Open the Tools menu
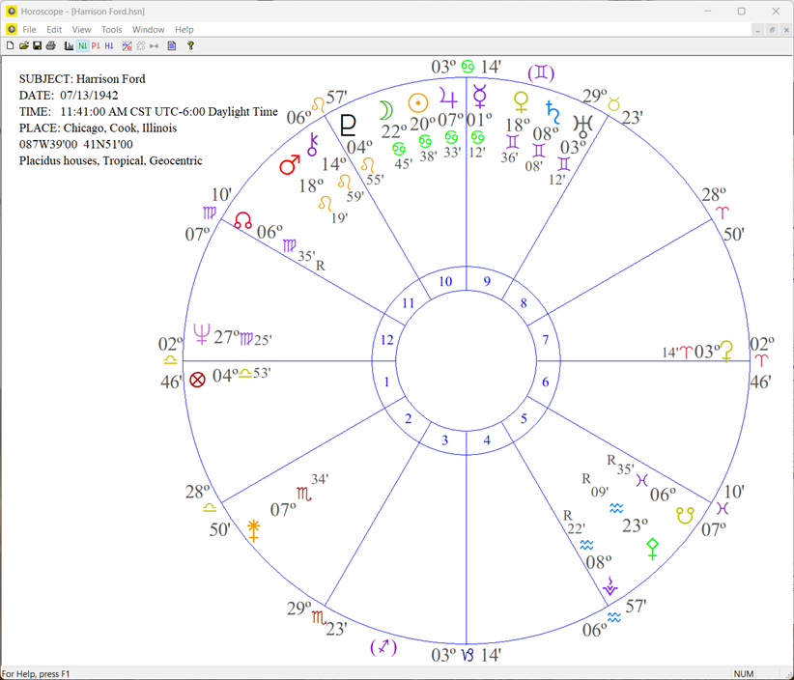 111,29
